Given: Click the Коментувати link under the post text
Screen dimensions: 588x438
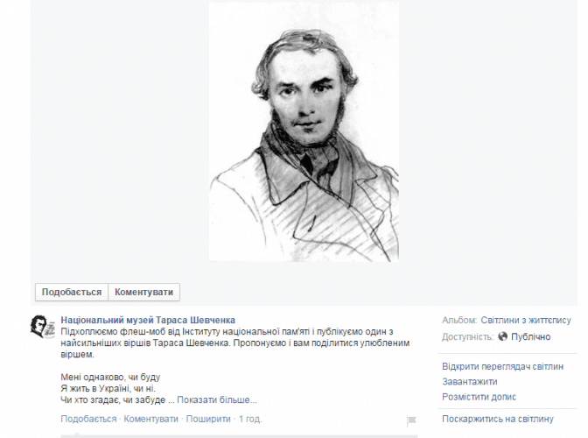Looking at the screenshot, I should (150, 419).
